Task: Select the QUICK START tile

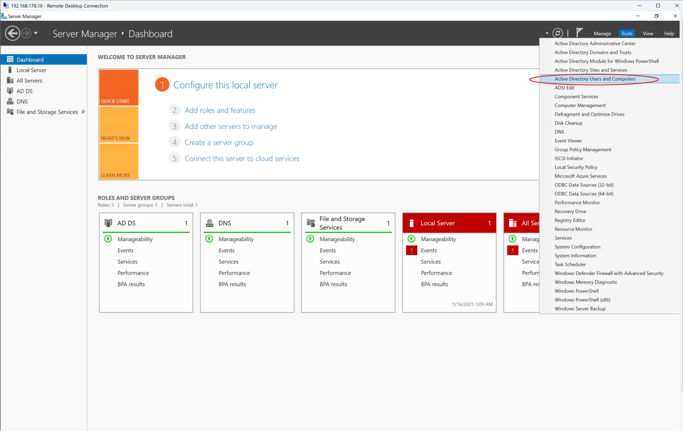Action: tap(118, 87)
